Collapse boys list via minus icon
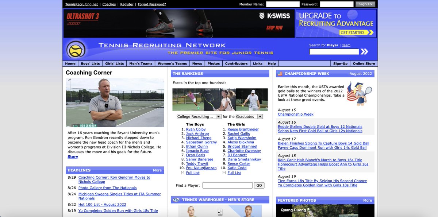The height and width of the screenshot is (217, 438). pos(183,173)
